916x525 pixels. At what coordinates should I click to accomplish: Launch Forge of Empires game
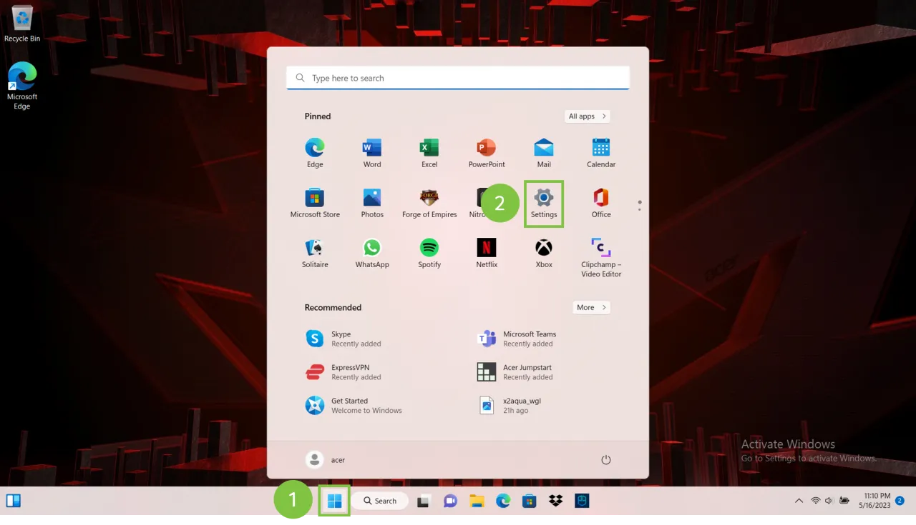pyautogui.click(x=429, y=203)
